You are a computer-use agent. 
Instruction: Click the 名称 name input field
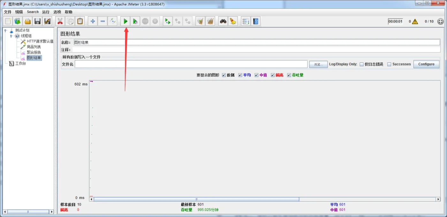(x=257, y=42)
